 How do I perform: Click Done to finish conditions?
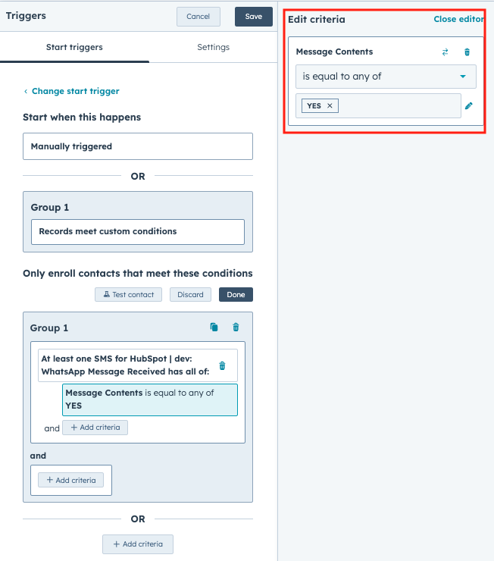tap(236, 294)
